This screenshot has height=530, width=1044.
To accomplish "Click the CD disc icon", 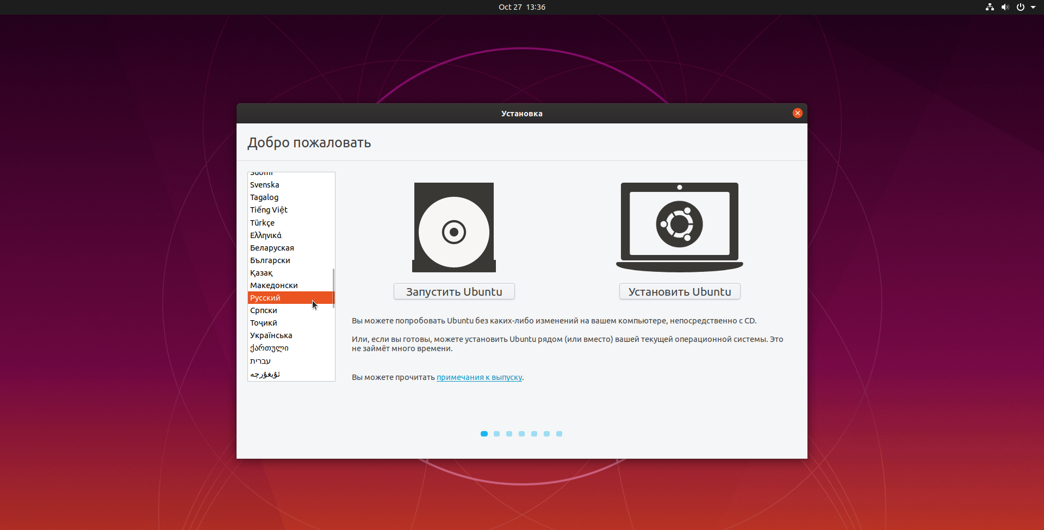I will (x=454, y=227).
